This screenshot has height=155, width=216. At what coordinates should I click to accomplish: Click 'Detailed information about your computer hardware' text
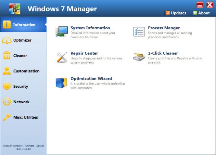click(x=93, y=35)
